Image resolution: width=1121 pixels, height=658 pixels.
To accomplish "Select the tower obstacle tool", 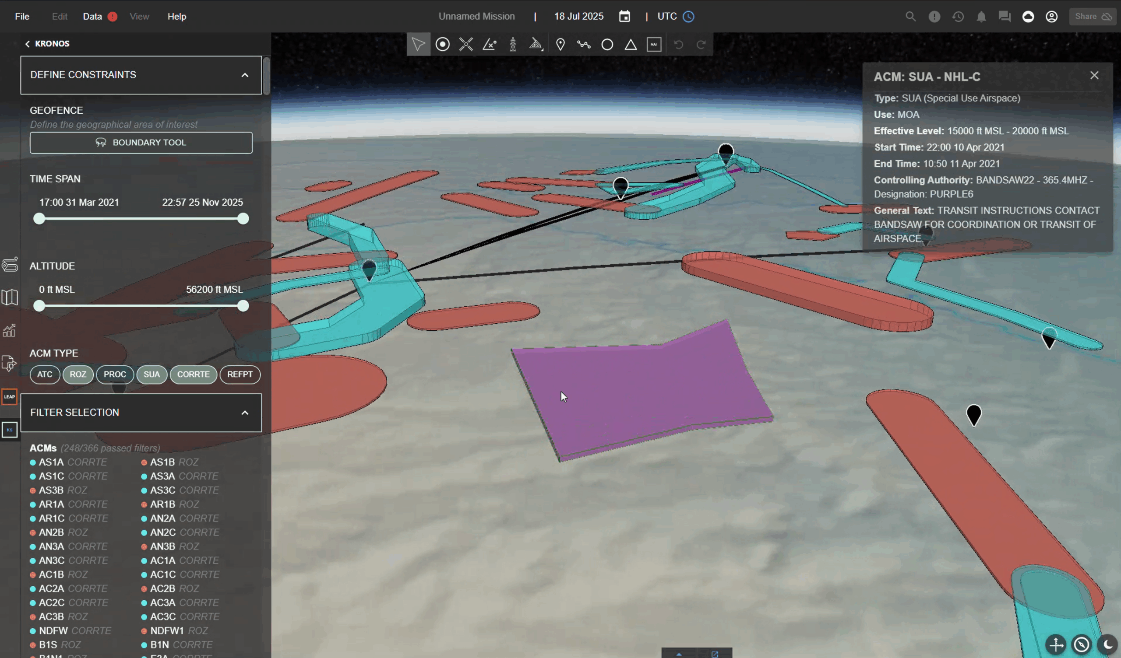I will 513,44.
